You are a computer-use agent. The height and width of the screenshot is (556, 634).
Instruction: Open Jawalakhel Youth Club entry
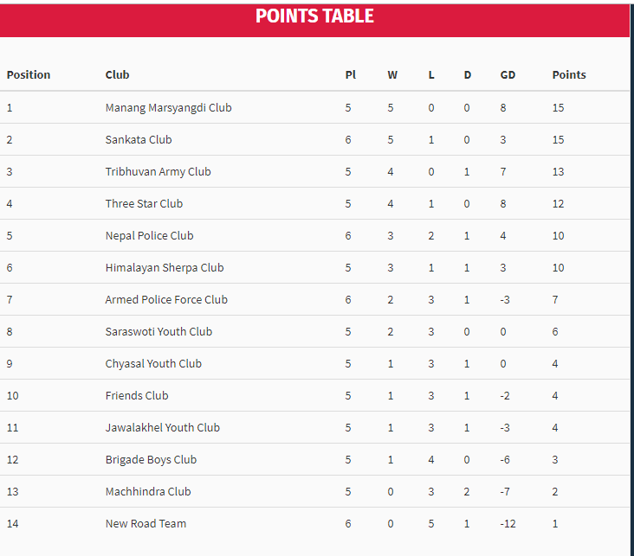(x=163, y=428)
